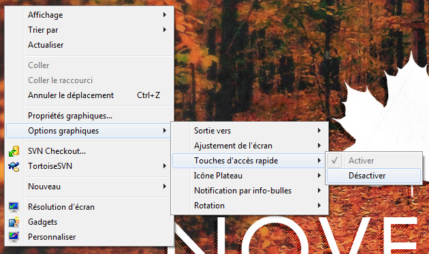This screenshot has height=254, width=429.
Task: Choose the Gadgets entry
Action: pos(90,222)
